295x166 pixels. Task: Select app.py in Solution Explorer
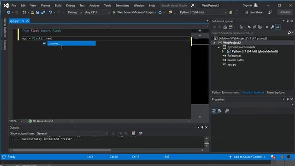pos(231,65)
